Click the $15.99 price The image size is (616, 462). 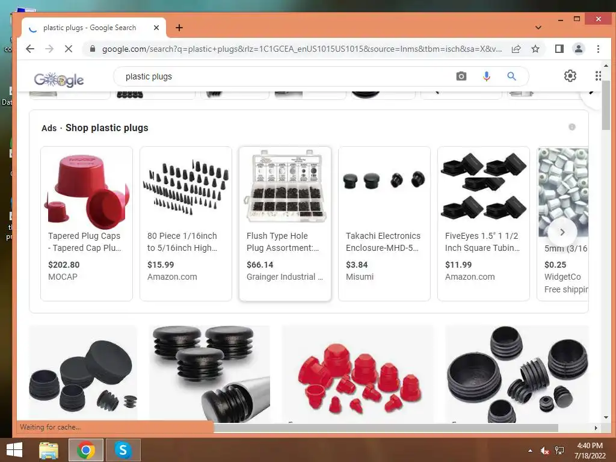[160, 265]
